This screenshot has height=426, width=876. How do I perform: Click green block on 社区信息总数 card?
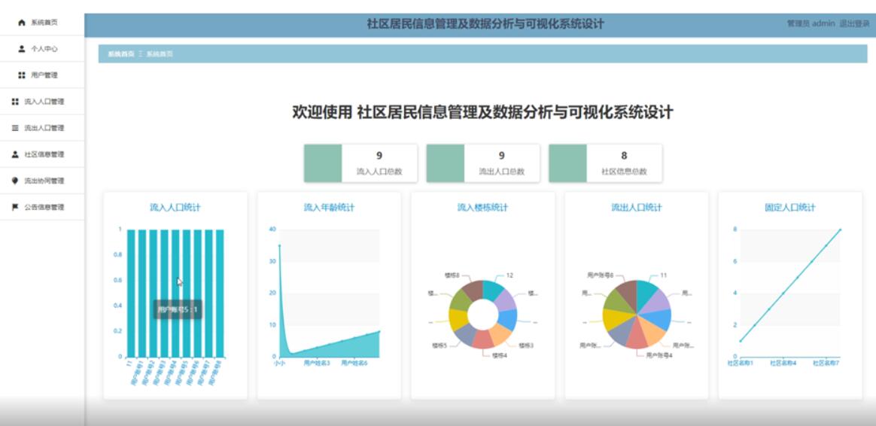[567, 163]
